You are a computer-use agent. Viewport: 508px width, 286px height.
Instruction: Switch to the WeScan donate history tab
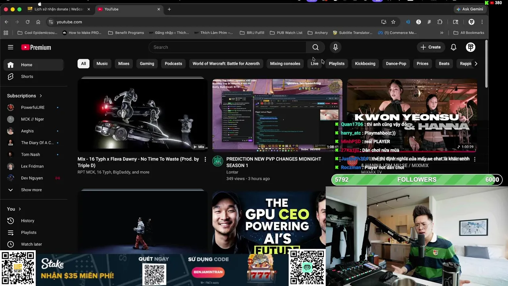pyautogui.click(x=59, y=9)
